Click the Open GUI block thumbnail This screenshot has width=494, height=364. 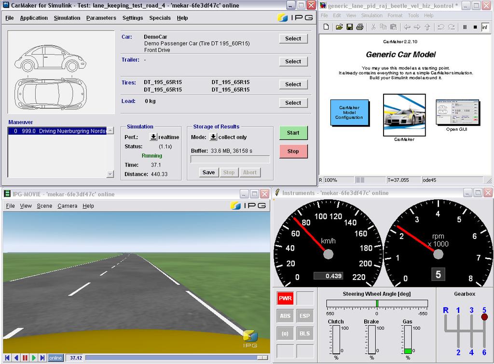point(457,112)
